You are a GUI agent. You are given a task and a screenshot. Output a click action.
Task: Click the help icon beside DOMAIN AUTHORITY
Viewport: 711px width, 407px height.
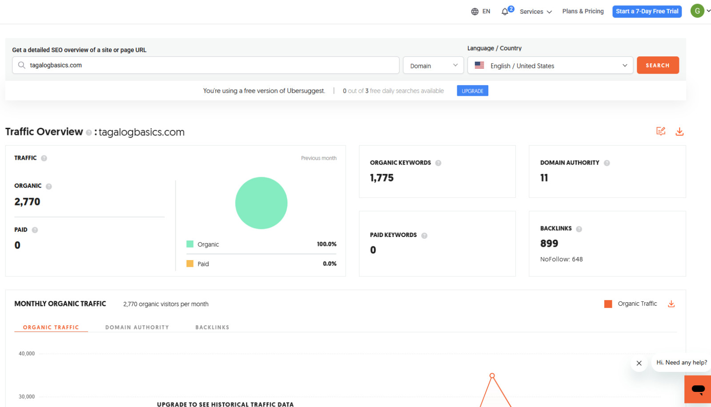[607, 163]
